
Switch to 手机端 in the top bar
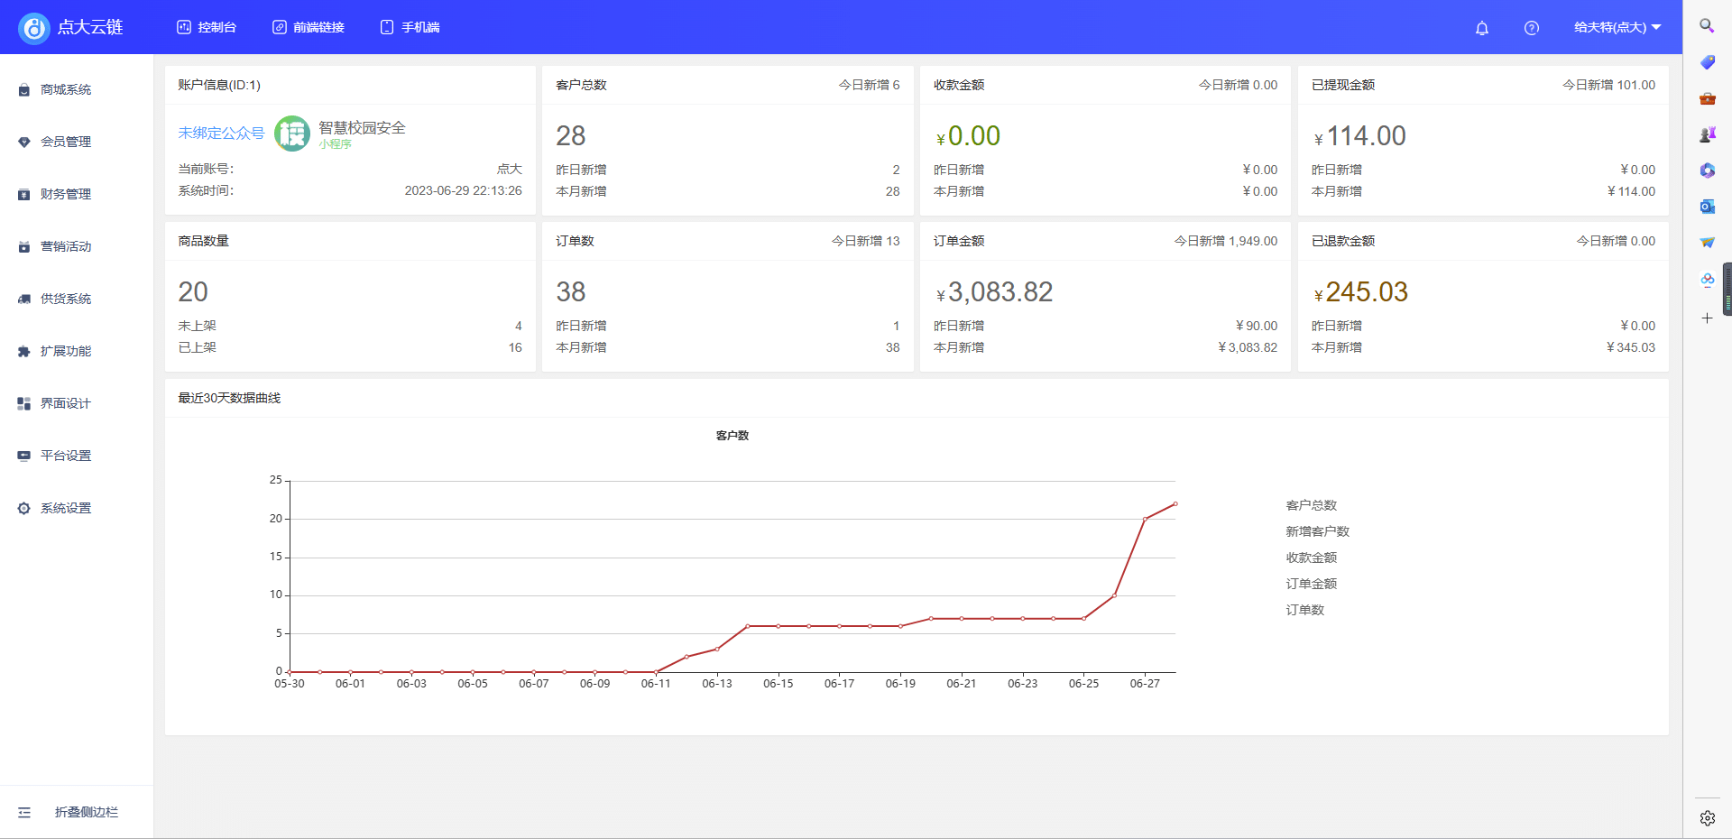[x=410, y=27]
